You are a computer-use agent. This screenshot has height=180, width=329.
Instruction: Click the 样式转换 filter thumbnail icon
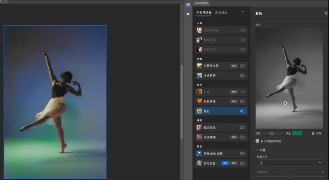click(x=199, y=75)
